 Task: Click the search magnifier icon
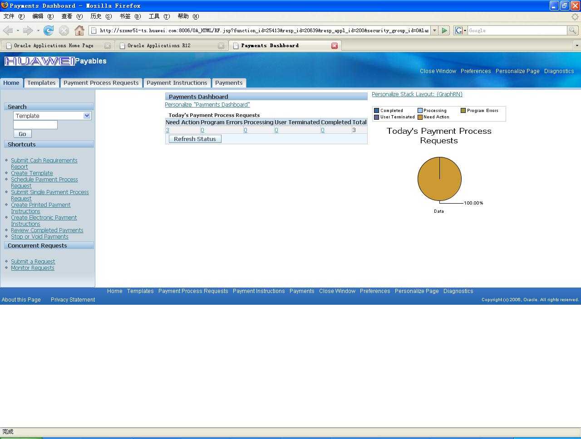coord(573,30)
